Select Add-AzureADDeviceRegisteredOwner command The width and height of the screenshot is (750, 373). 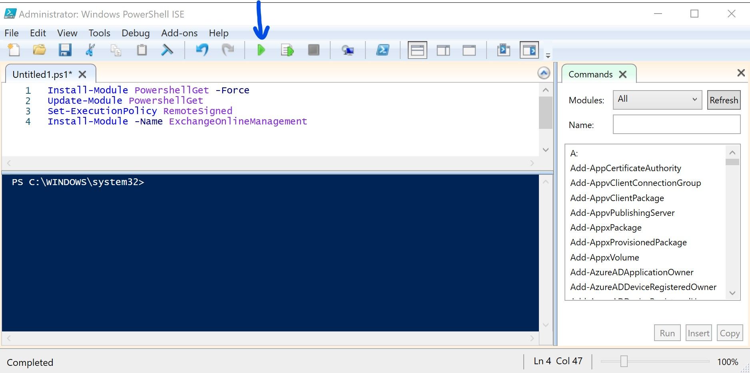pyautogui.click(x=643, y=287)
